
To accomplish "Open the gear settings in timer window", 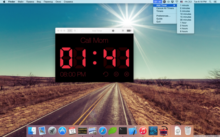I will [x=123, y=31].
